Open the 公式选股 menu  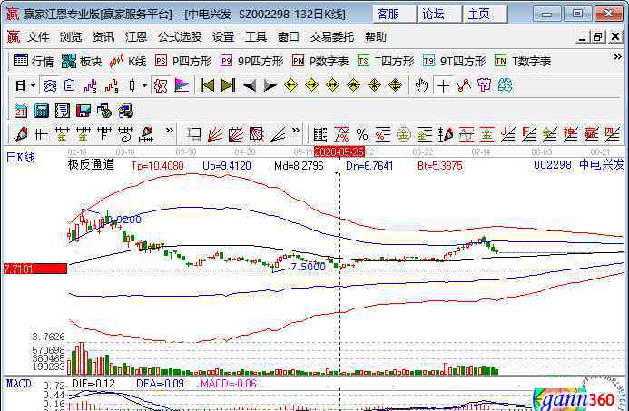click(180, 37)
